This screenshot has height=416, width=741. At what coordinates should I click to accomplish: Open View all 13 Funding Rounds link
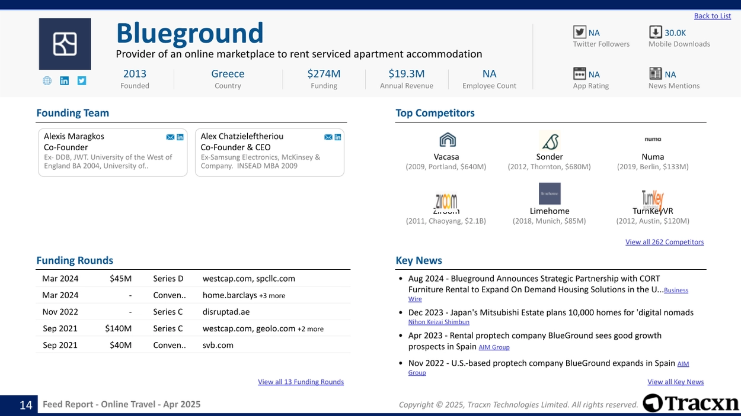(x=301, y=382)
